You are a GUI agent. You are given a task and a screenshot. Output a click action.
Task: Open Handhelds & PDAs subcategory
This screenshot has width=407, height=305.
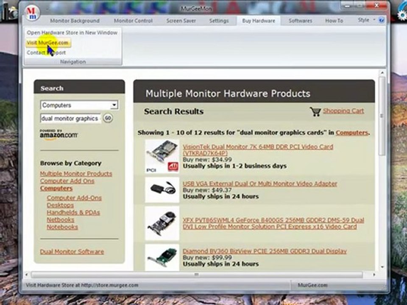(x=73, y=212)
